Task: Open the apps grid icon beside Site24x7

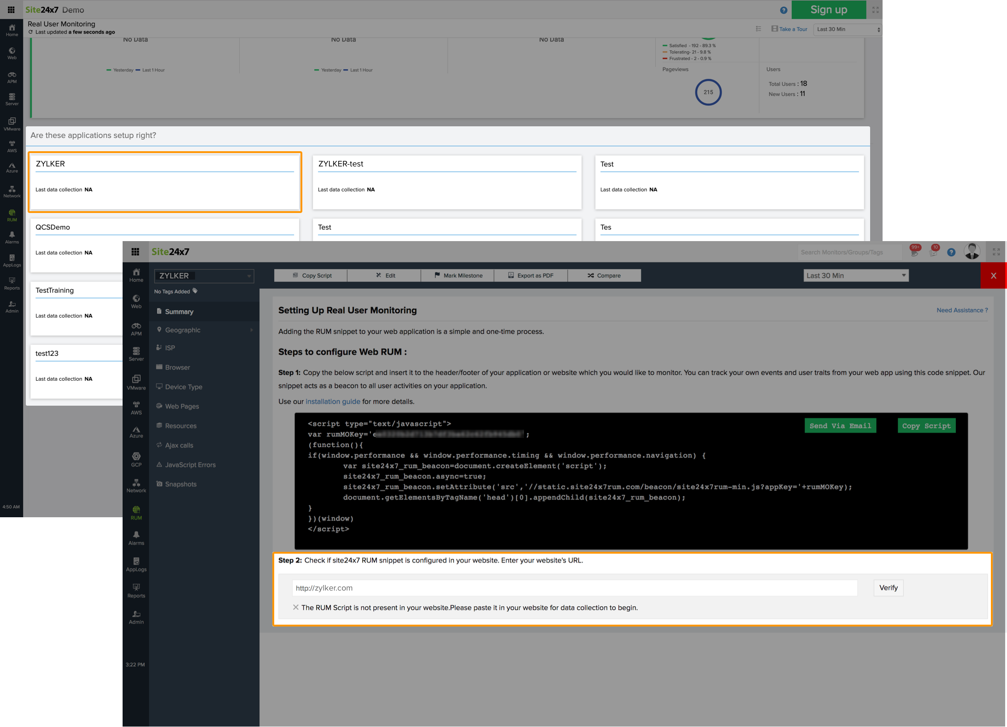Action: (x=135, y=252)
